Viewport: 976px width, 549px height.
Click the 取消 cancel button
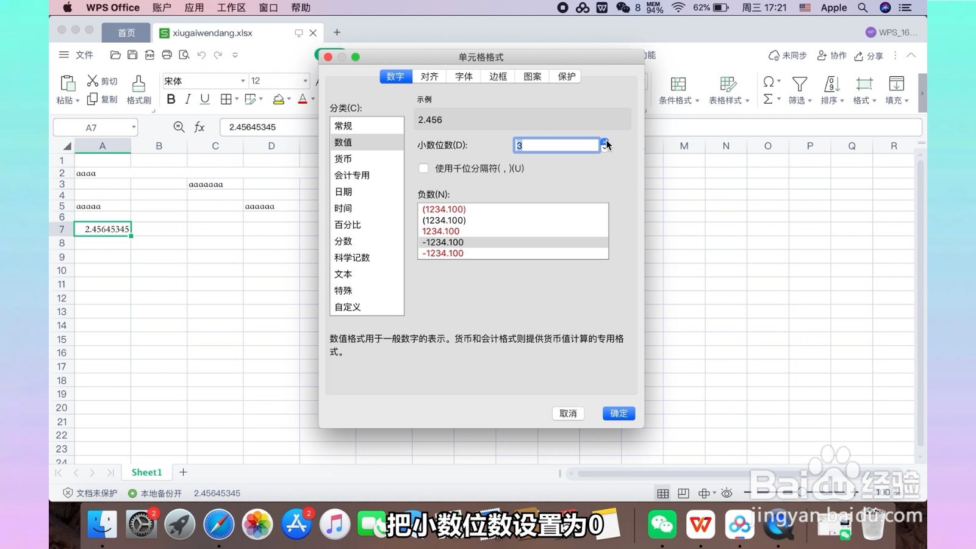pyautogui.click(x=567, y=413)
